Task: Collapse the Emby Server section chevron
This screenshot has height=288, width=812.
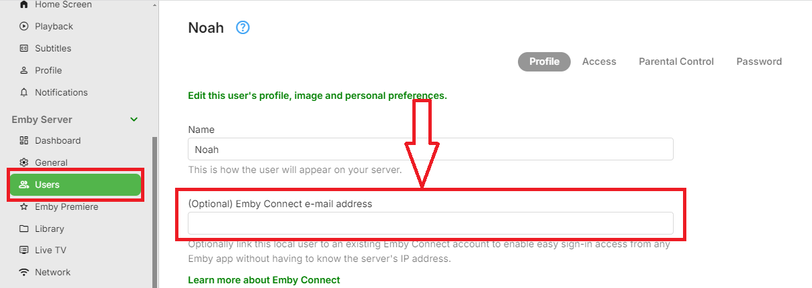Action: [x=134, y=120]
